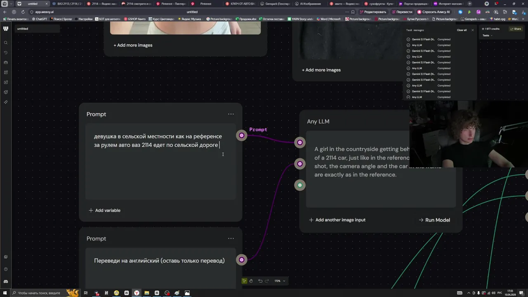
Task: Click the top pink input port of Any LLM
Action: click(x=300, y=142)
